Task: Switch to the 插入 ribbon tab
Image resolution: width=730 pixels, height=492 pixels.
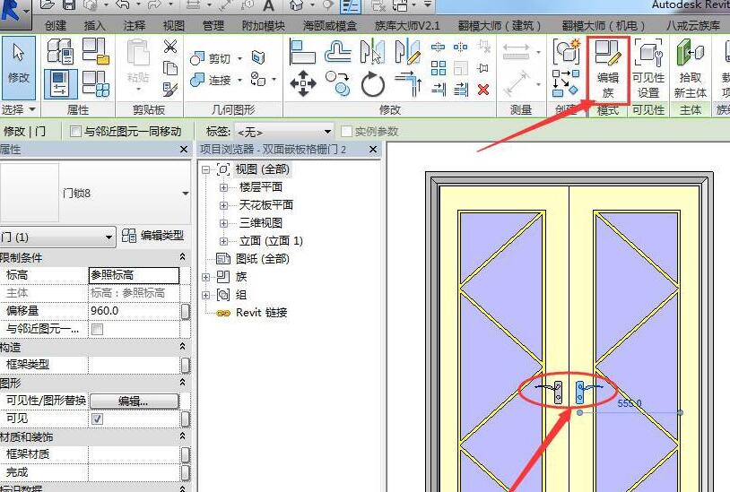Action: (x=95, y=25)
